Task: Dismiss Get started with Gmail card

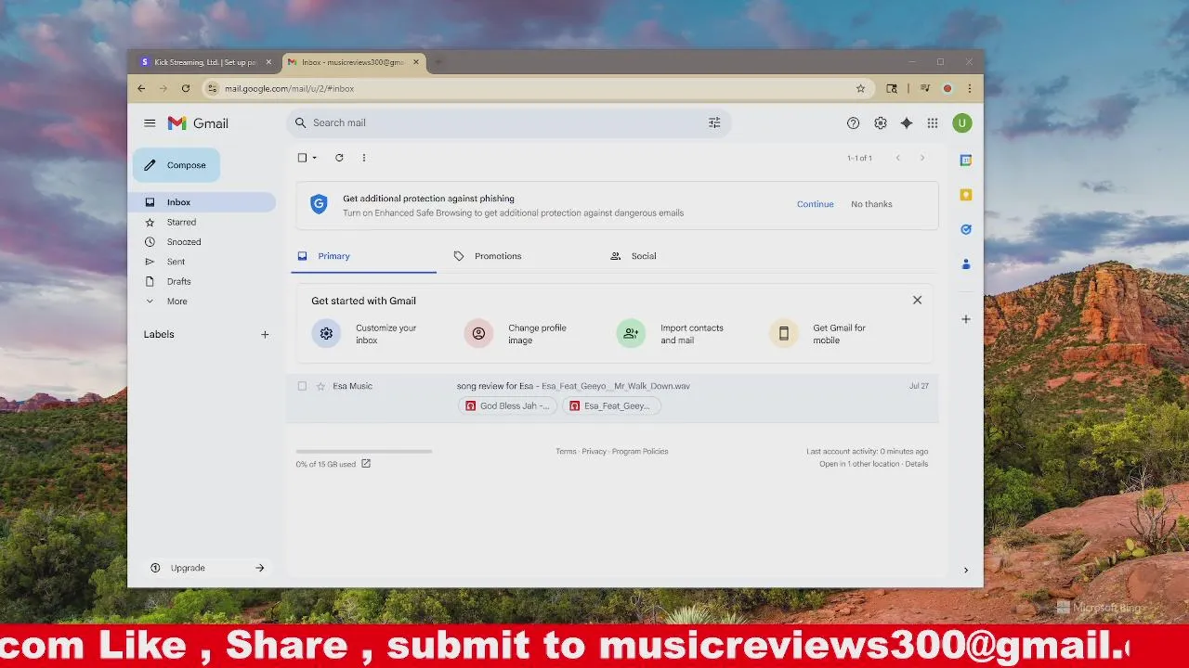Action: [917, 300]
